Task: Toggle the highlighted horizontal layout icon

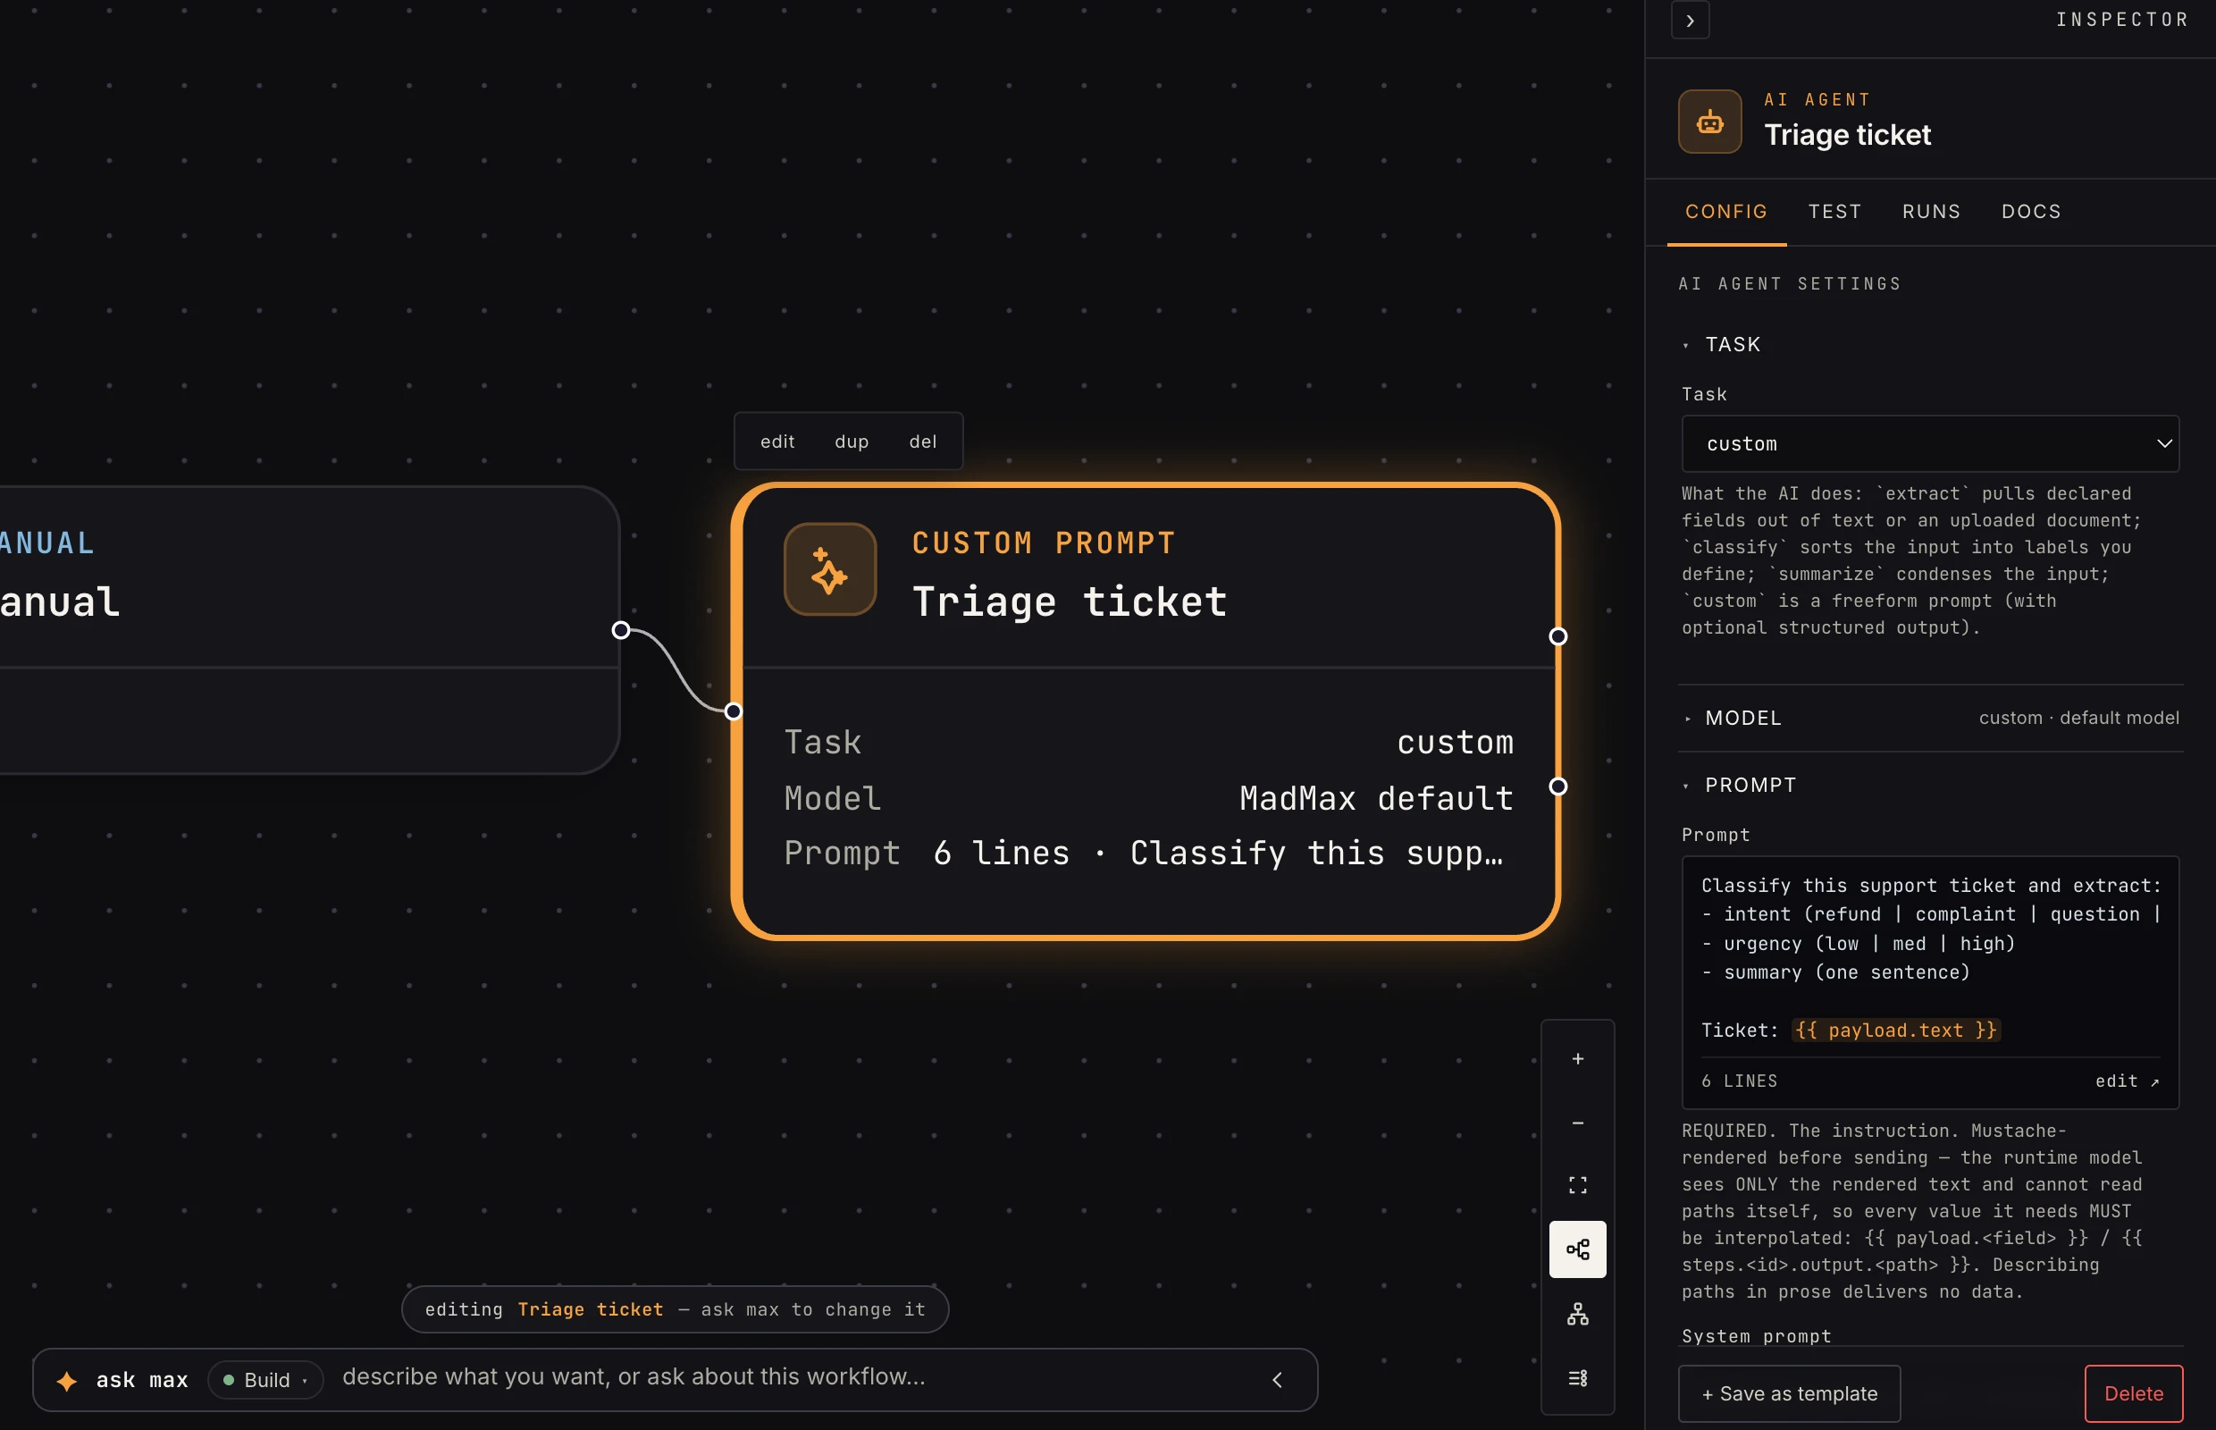Action: tap(1577, 1249)
